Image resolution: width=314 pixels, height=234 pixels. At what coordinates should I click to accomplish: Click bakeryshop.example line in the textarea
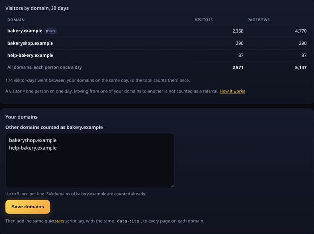click(33, 140)
